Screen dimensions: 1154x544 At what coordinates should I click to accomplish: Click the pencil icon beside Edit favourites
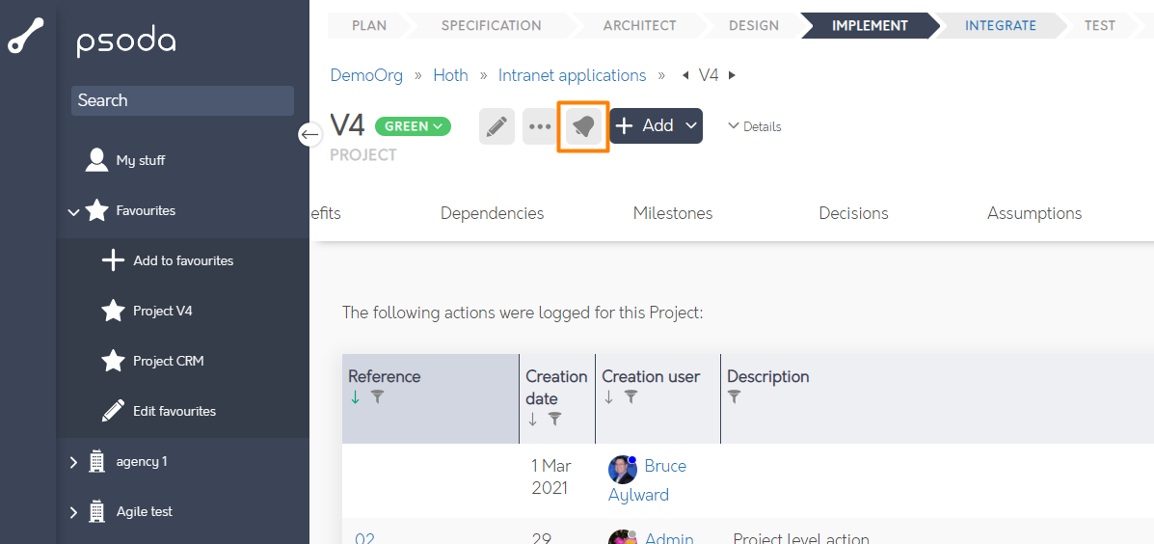pyautogui.click(x=113, y=411)
